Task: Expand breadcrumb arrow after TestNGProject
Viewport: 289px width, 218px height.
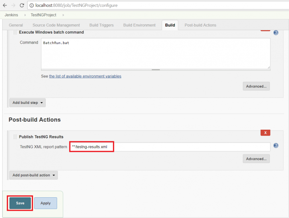Action: 63,15
